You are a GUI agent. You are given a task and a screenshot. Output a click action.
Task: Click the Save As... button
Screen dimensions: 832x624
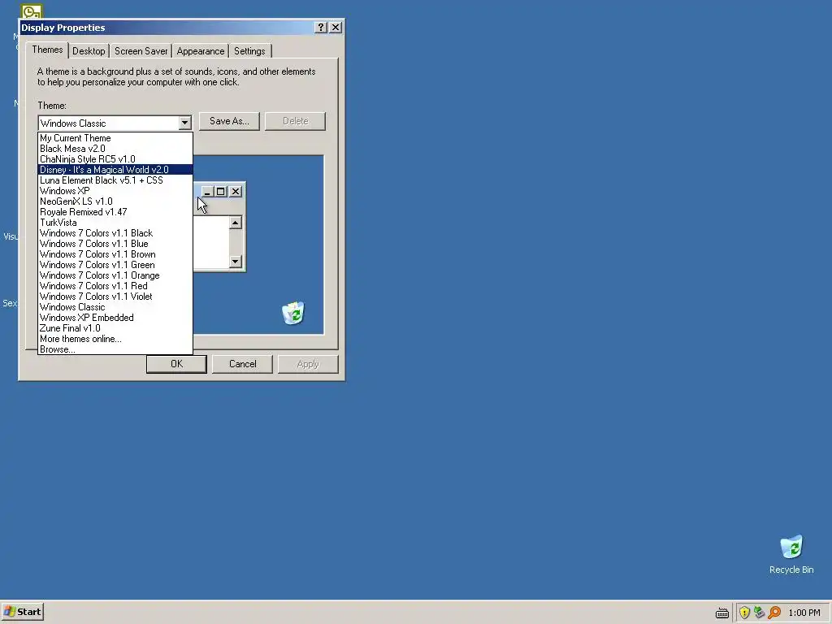tap(229, 121)
